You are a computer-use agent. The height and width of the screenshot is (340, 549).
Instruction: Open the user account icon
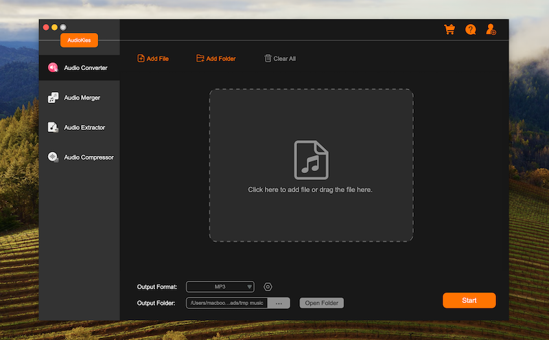pyautogui.click(x=491, y=30)
